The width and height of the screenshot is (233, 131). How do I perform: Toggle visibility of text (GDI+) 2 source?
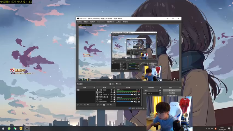112,95
